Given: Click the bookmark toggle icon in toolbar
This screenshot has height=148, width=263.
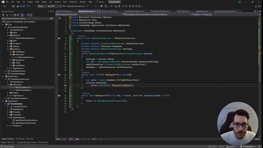Looking at the screenshot, I should (x=130, y=6).
